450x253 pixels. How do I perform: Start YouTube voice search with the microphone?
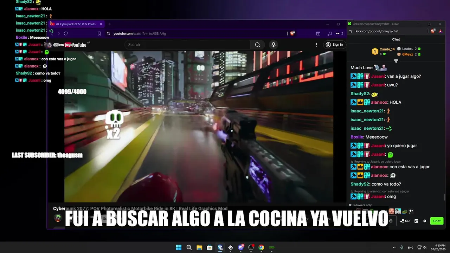274,45
